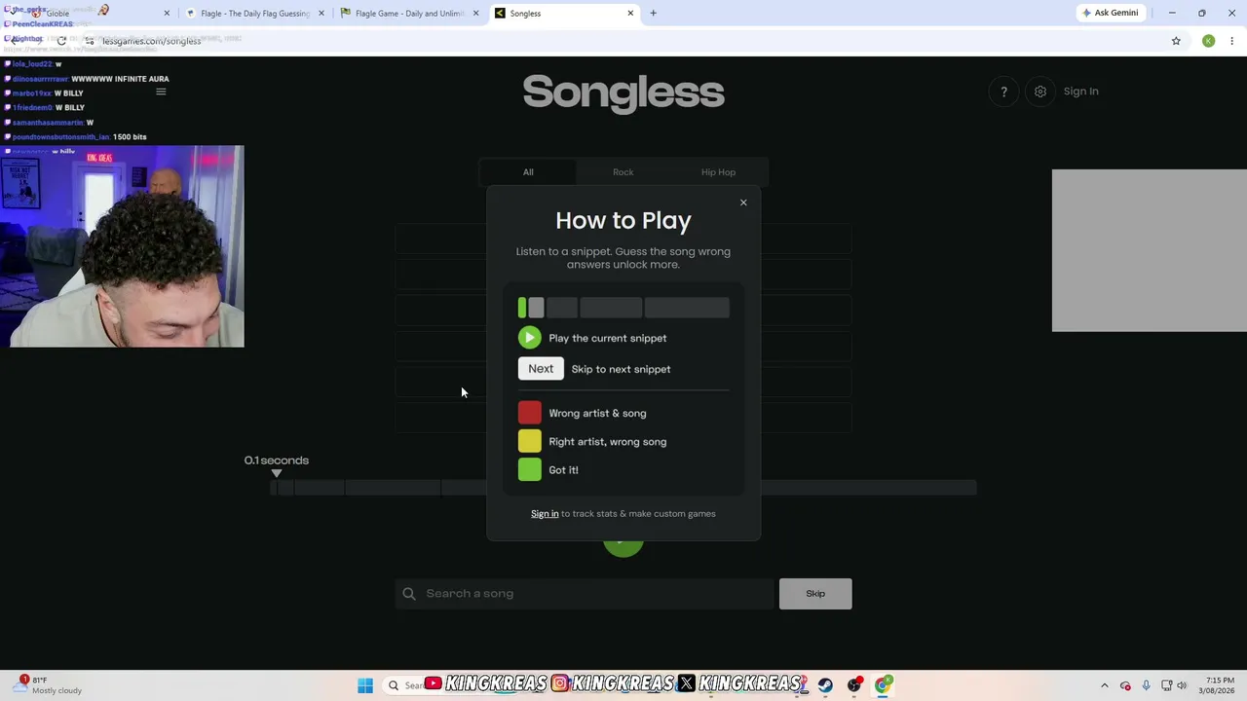Select the green Got it swatch

tap(530, 470)
